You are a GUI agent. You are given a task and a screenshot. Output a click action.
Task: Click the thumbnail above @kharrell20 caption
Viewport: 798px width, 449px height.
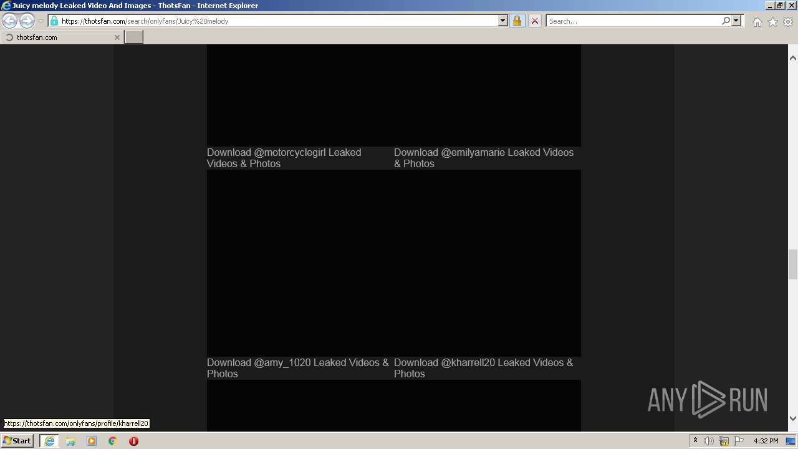coord(488,263)
